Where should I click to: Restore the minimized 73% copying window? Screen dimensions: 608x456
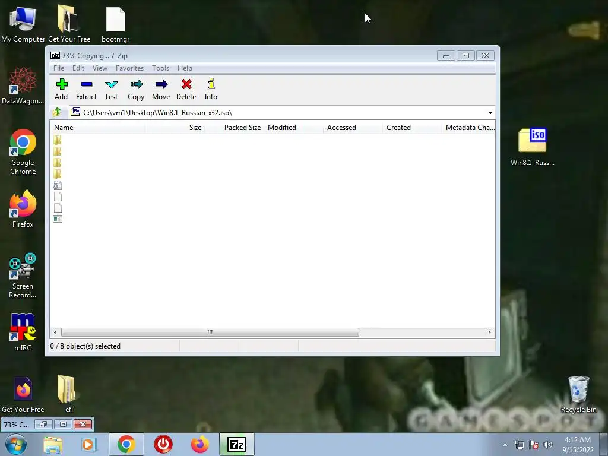[43, 424]
